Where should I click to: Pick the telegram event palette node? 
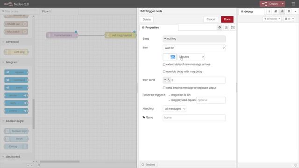tap(16, 88)
